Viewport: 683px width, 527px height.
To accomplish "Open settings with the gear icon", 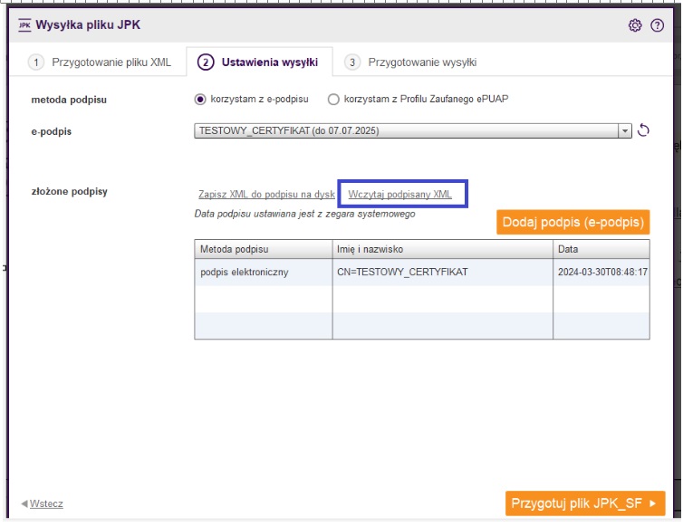I will click(x=635, y=25).
